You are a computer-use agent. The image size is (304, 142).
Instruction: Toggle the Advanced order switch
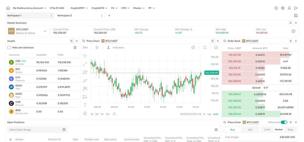tap(284, 122)
